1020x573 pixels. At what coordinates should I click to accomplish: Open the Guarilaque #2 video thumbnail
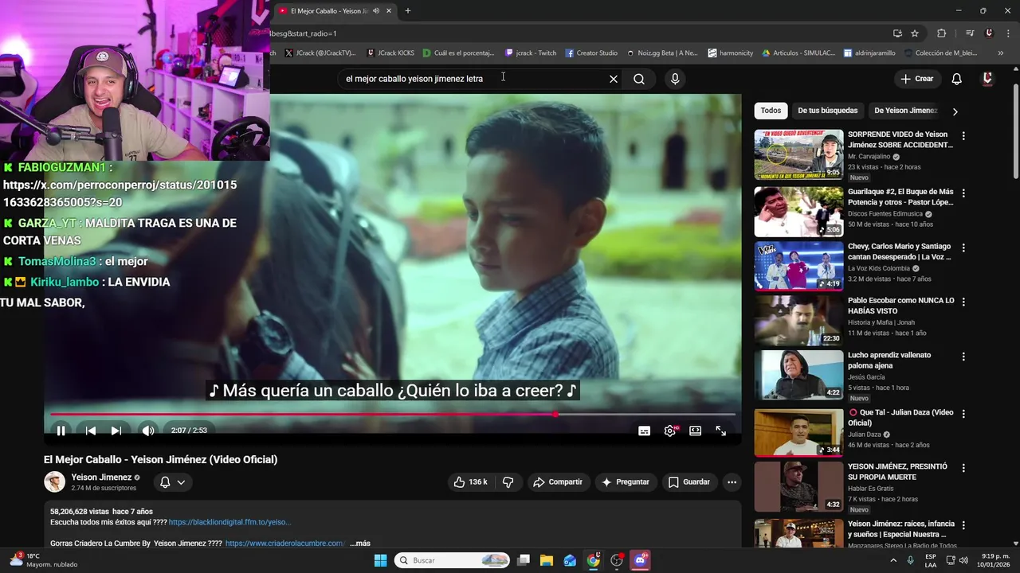[798, 212]
